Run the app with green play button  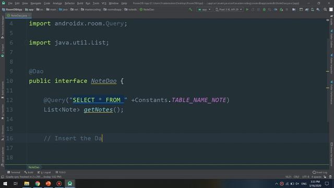pyautogui.click(x=247, y=9)
